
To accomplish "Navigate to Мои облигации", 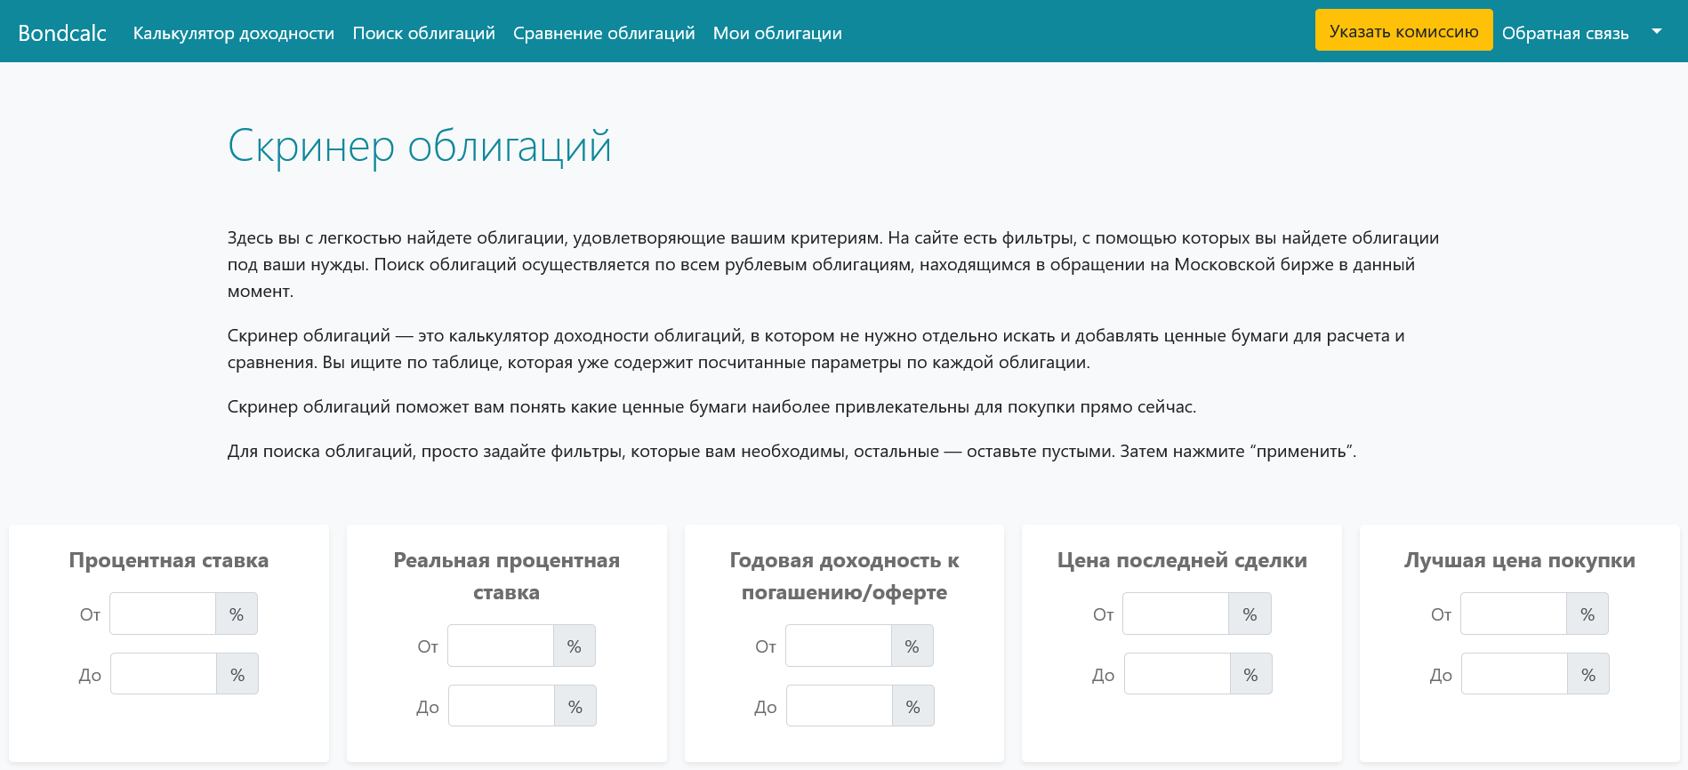I will tap(777, 33).
